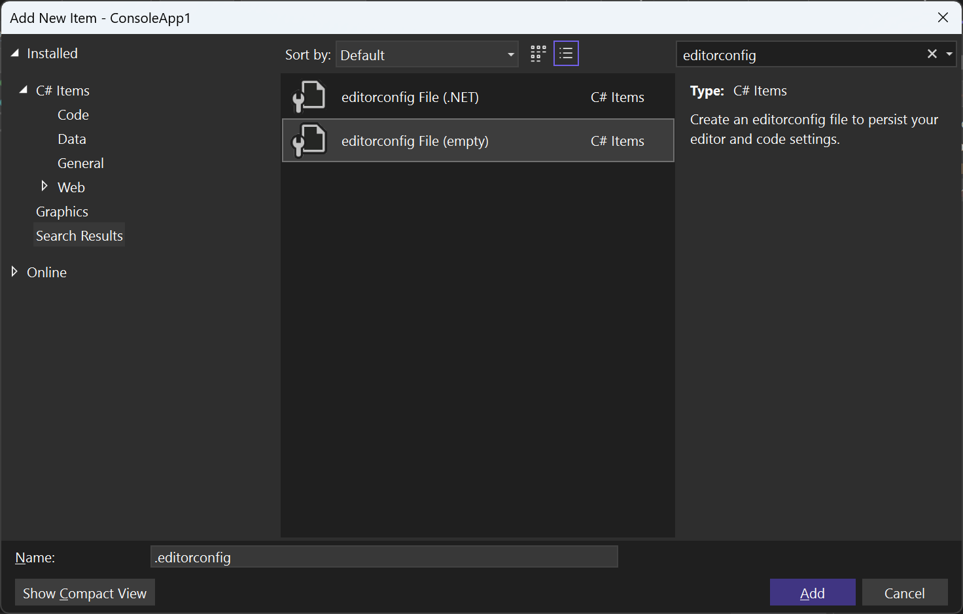
Task: Click the C# Items collapse triangle
Action: (x=25, y=90)
